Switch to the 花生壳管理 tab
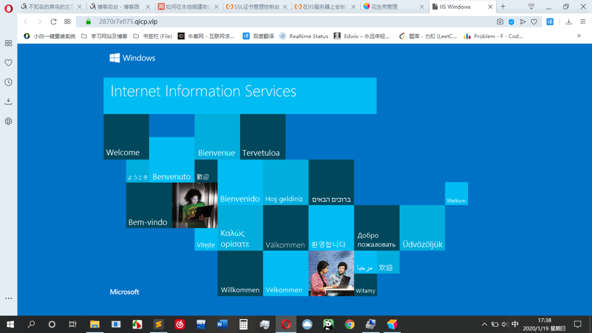Screen dimensions: 592x333 [x=394, y=7]
